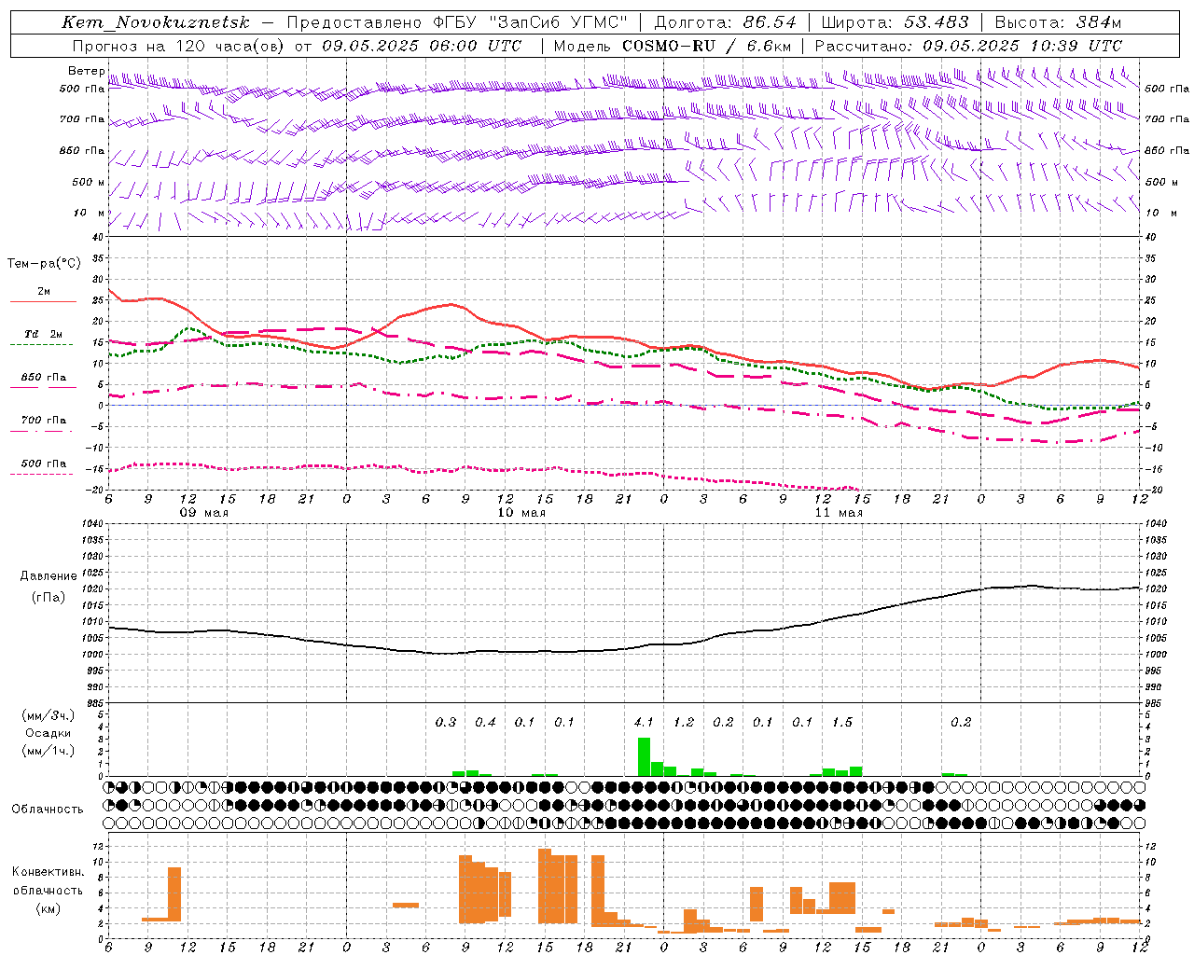This screenshot has height=955, width=1194.
Task: Click the 'Высота: 384м' value
Action: (x=1058, y=22)
